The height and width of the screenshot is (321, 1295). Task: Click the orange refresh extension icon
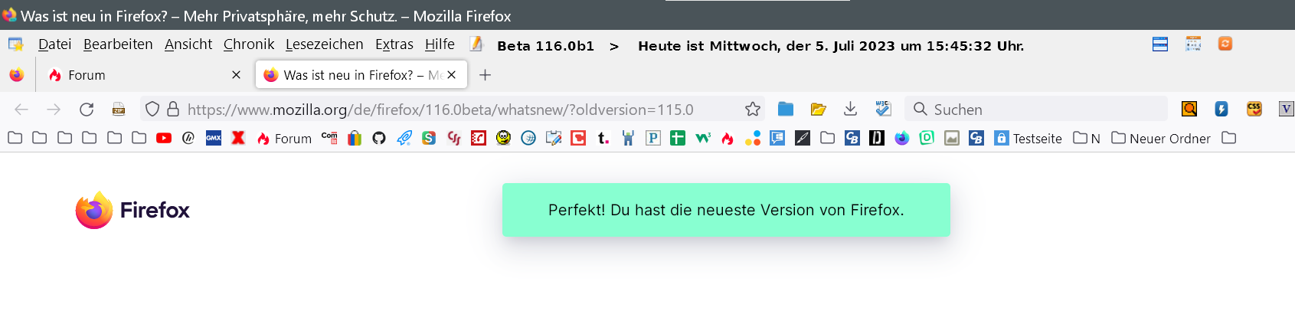tap(1225, 44)
